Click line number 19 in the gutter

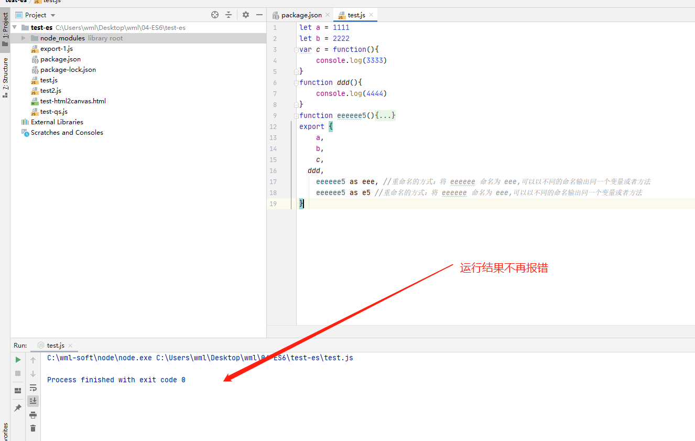273,203
